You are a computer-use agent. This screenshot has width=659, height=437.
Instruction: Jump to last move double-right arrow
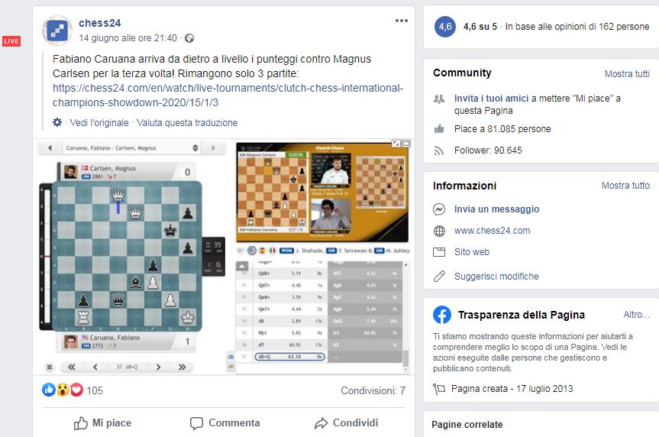[182, 367]
